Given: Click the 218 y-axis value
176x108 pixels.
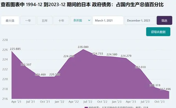Looking at the screenshot, I should point(5,89).
